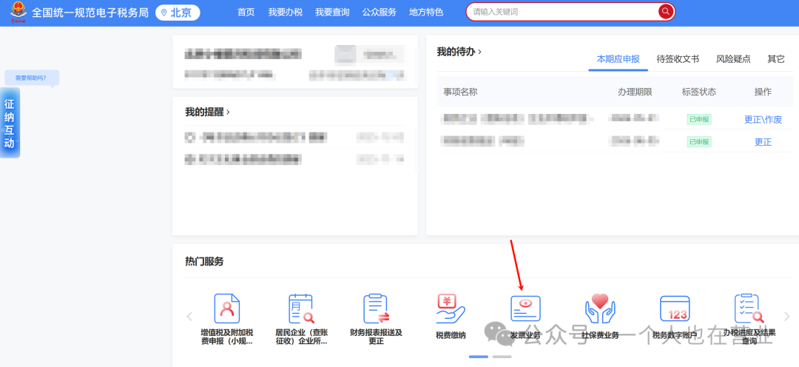Switch to the 待签收文书 tab
This screenshot has width=799, height=367.
click(x=678, y=59)
